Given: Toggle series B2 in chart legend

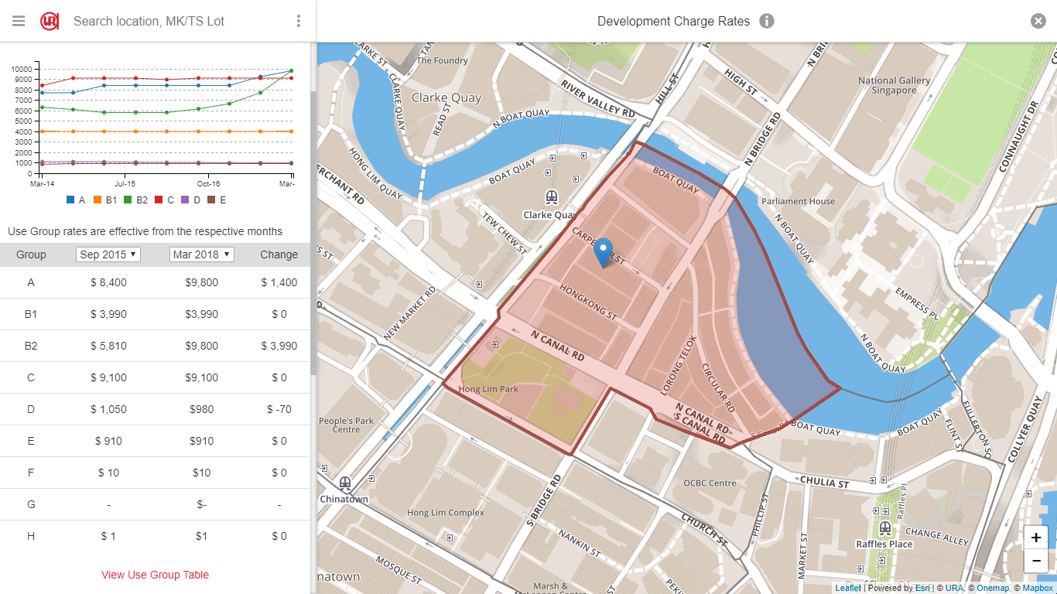Looking at the screenshot, I should click(x=135, y=200).
